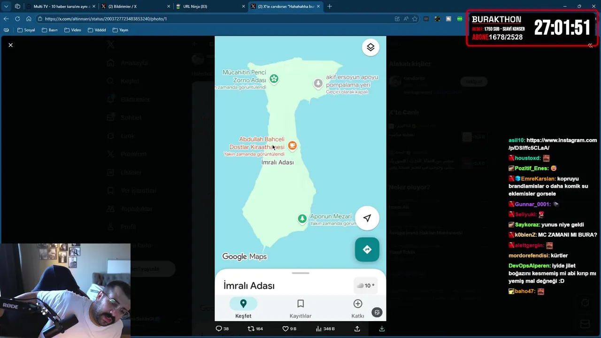Viewport: 601px width, 338px height.
Task: Select the Mücahitin Penci Zorno Adası marker
Action: (274, 78)
